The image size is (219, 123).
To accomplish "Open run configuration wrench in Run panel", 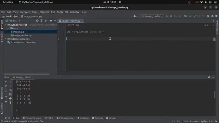I will [x=6, y=86].
